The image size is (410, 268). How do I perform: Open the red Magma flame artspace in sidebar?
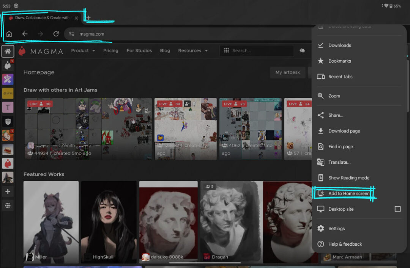(x=8, y=163)
